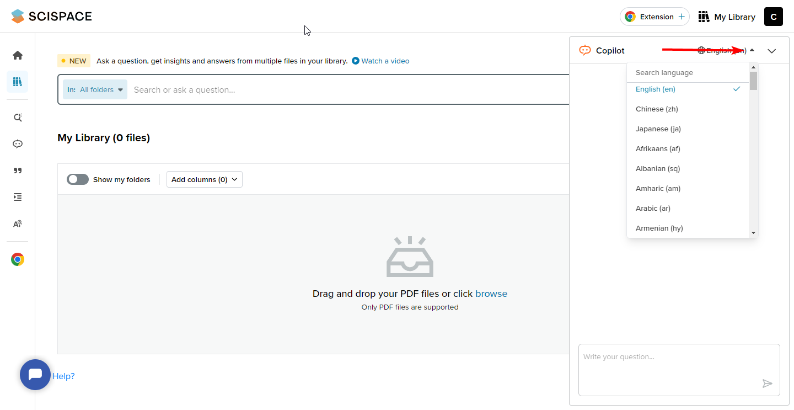Click the citation quotes sidebar icon

pos(18,171)
